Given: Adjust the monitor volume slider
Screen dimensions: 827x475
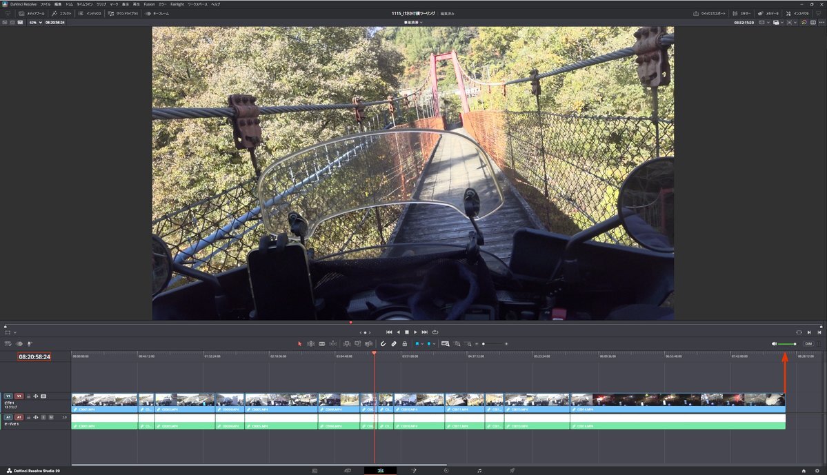Looking at the screenshot, I should pyautogui.click(x=786, y=343).
